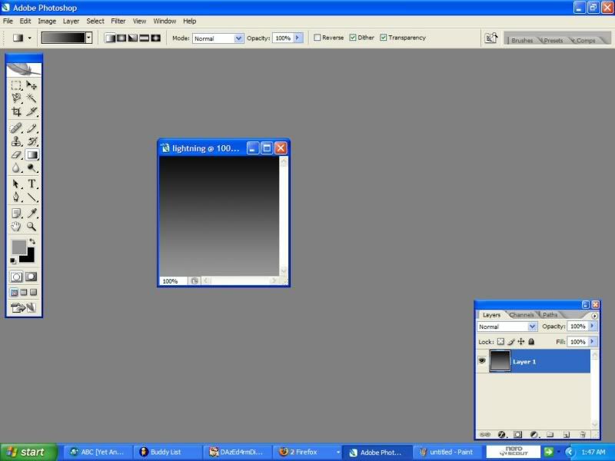Swap foreground and background colors
The width and height of the screenshot is (615, 461).
(32, 241)
